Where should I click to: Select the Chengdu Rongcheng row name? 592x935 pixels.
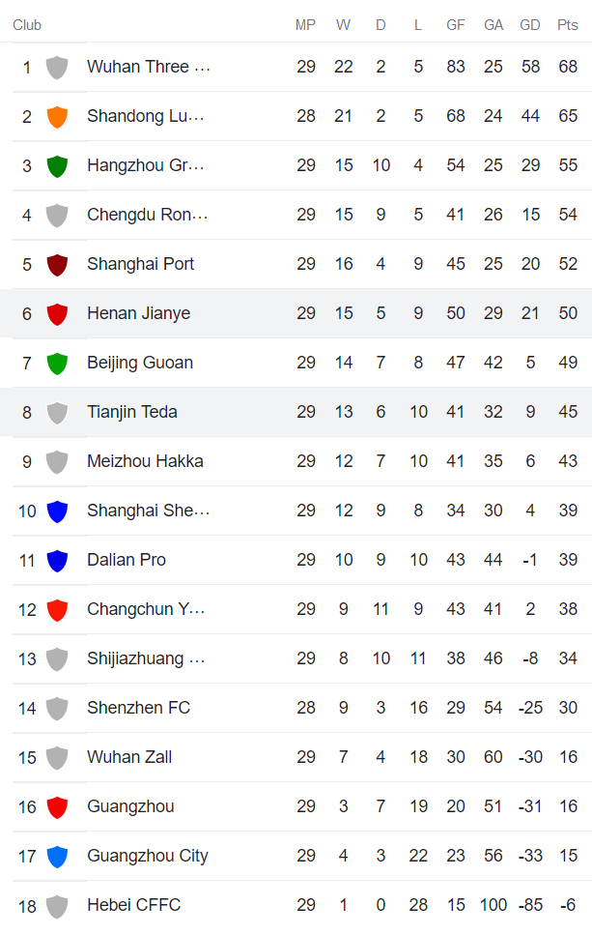[x=147, y=215]
